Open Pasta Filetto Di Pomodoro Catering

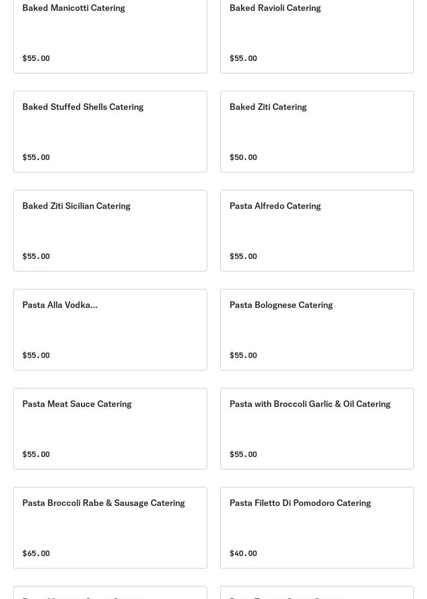pyautogui.click(x=300, y=503)
